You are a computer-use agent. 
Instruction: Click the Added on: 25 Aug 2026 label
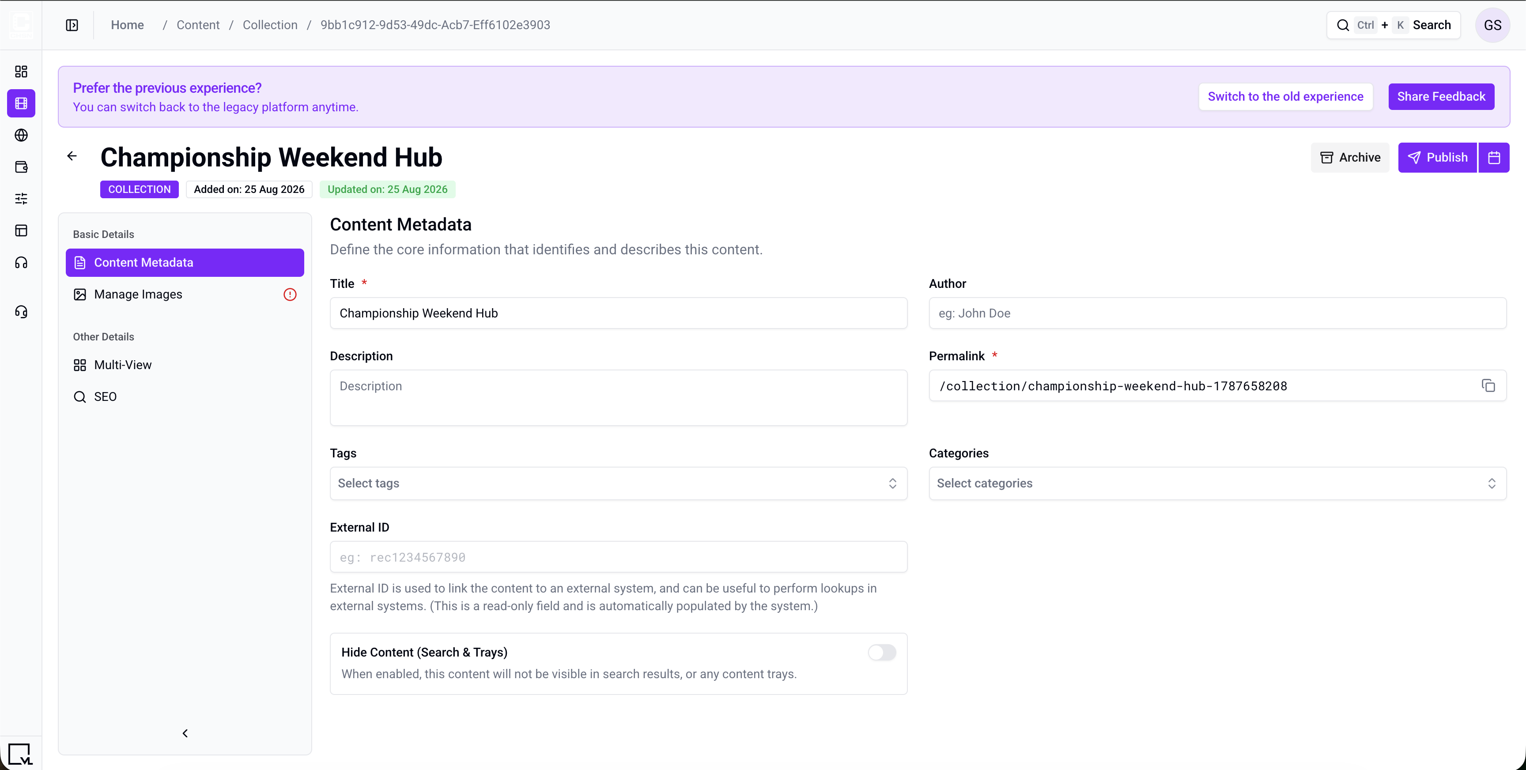[x=249, y=189]
